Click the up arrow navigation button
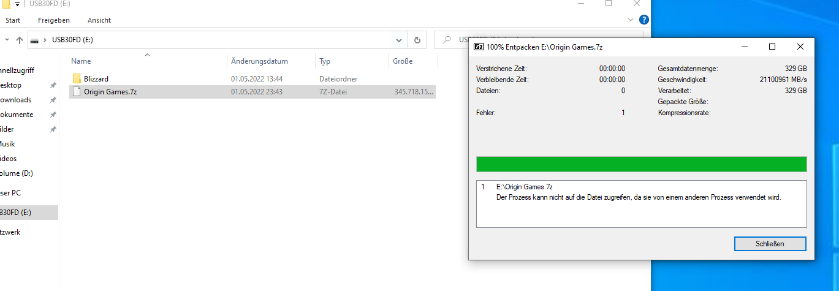This screenshot has height=291, width=839. (20, 40)
